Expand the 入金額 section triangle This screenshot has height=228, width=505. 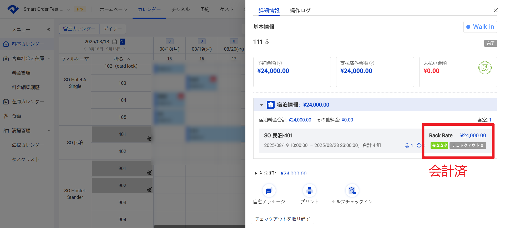point(256,173)
